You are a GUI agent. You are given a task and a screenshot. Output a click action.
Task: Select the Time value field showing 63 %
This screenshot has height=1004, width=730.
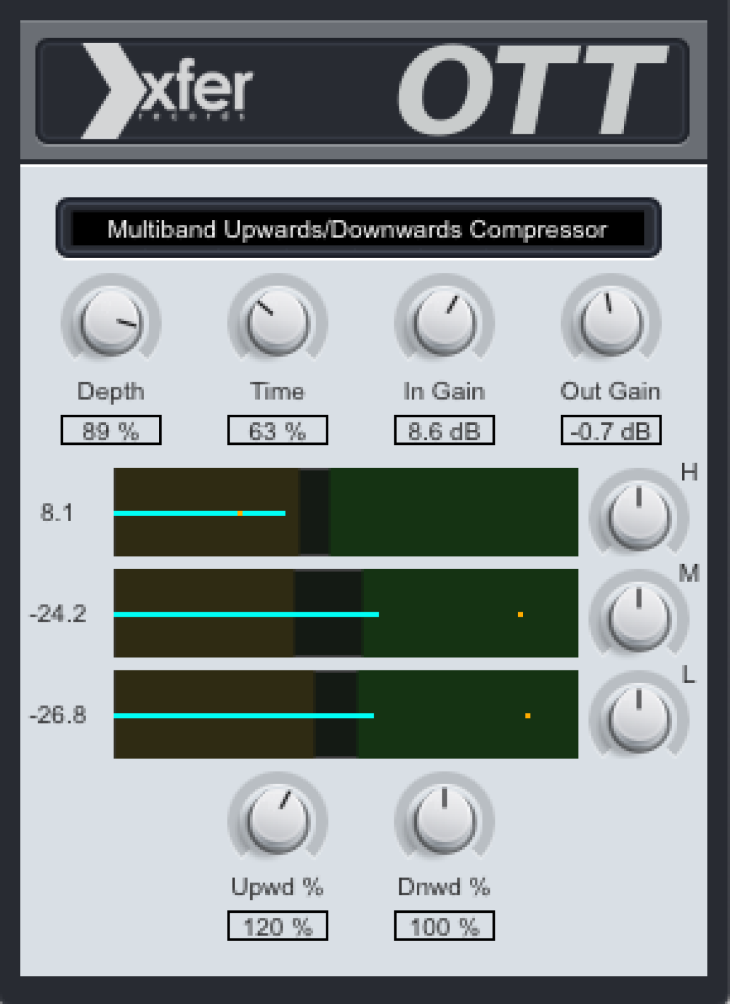pos(278,430)
